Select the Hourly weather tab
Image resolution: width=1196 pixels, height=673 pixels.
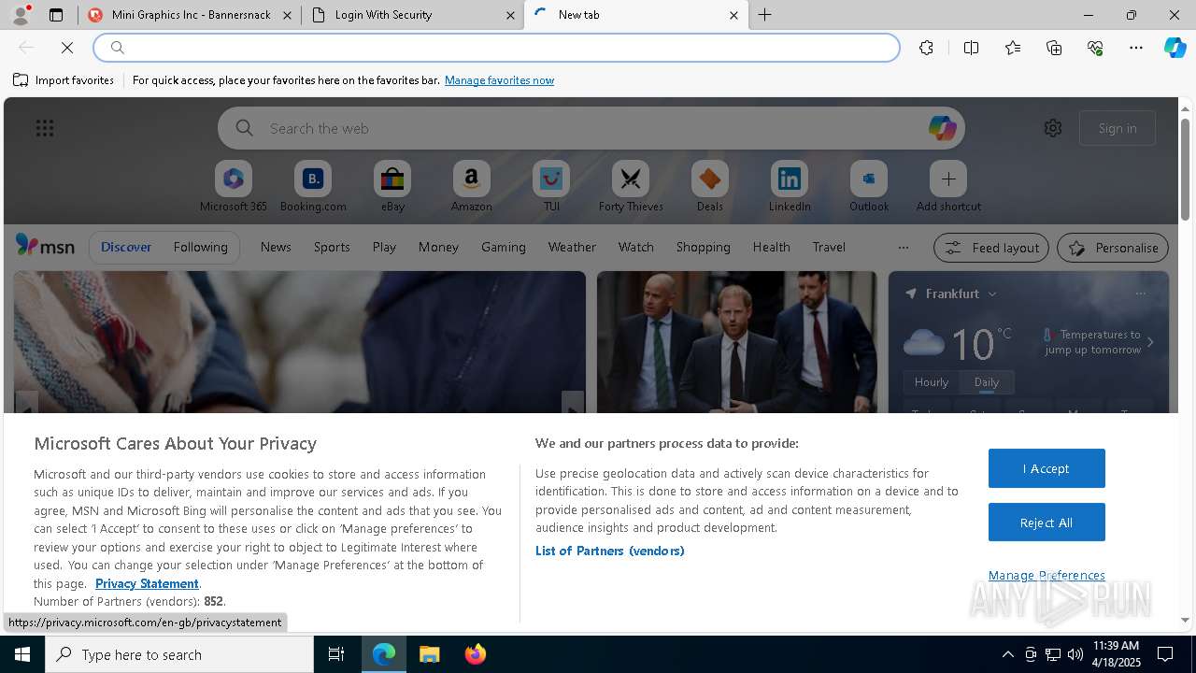[x=932, y=382]
